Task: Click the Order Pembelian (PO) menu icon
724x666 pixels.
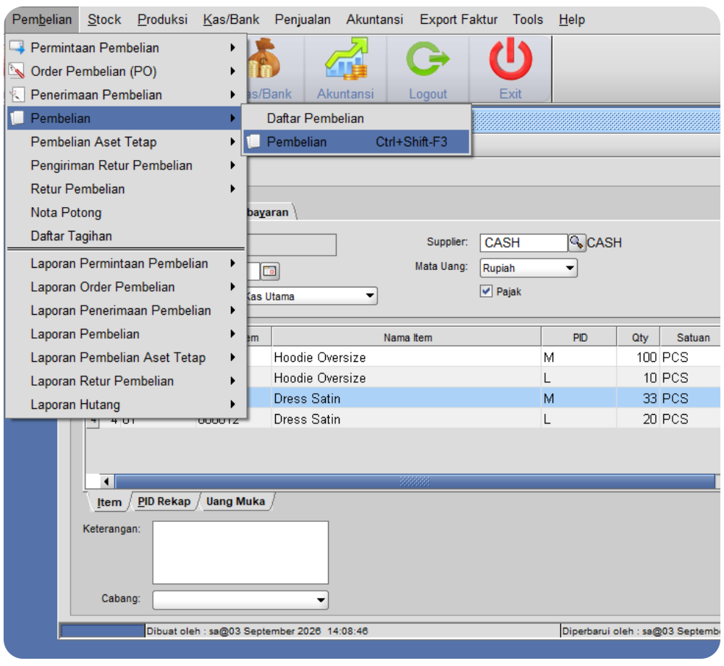Action: (17, 71)
